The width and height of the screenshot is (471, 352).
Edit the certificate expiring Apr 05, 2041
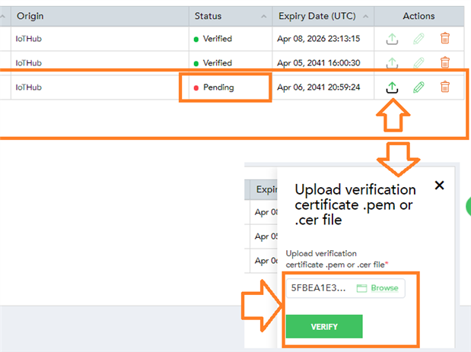(x=418, y=62)
